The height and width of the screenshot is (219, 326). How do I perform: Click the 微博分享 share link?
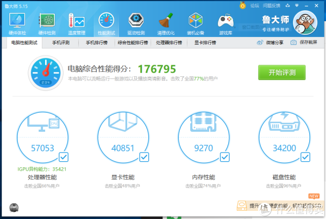click(274, 42)
